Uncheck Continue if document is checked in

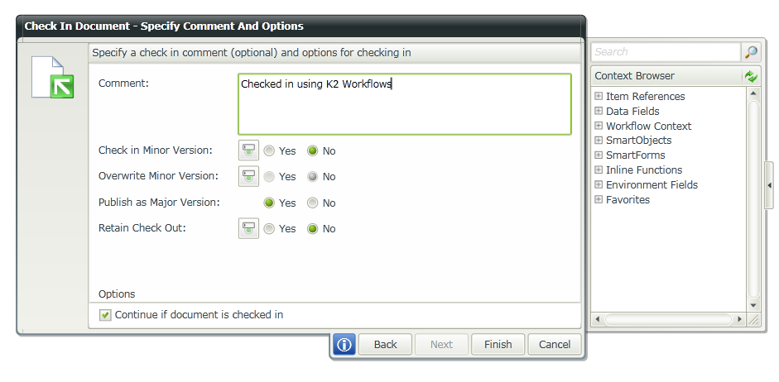click(x=105, y=315)
